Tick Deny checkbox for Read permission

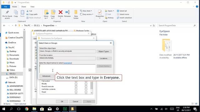86,92
